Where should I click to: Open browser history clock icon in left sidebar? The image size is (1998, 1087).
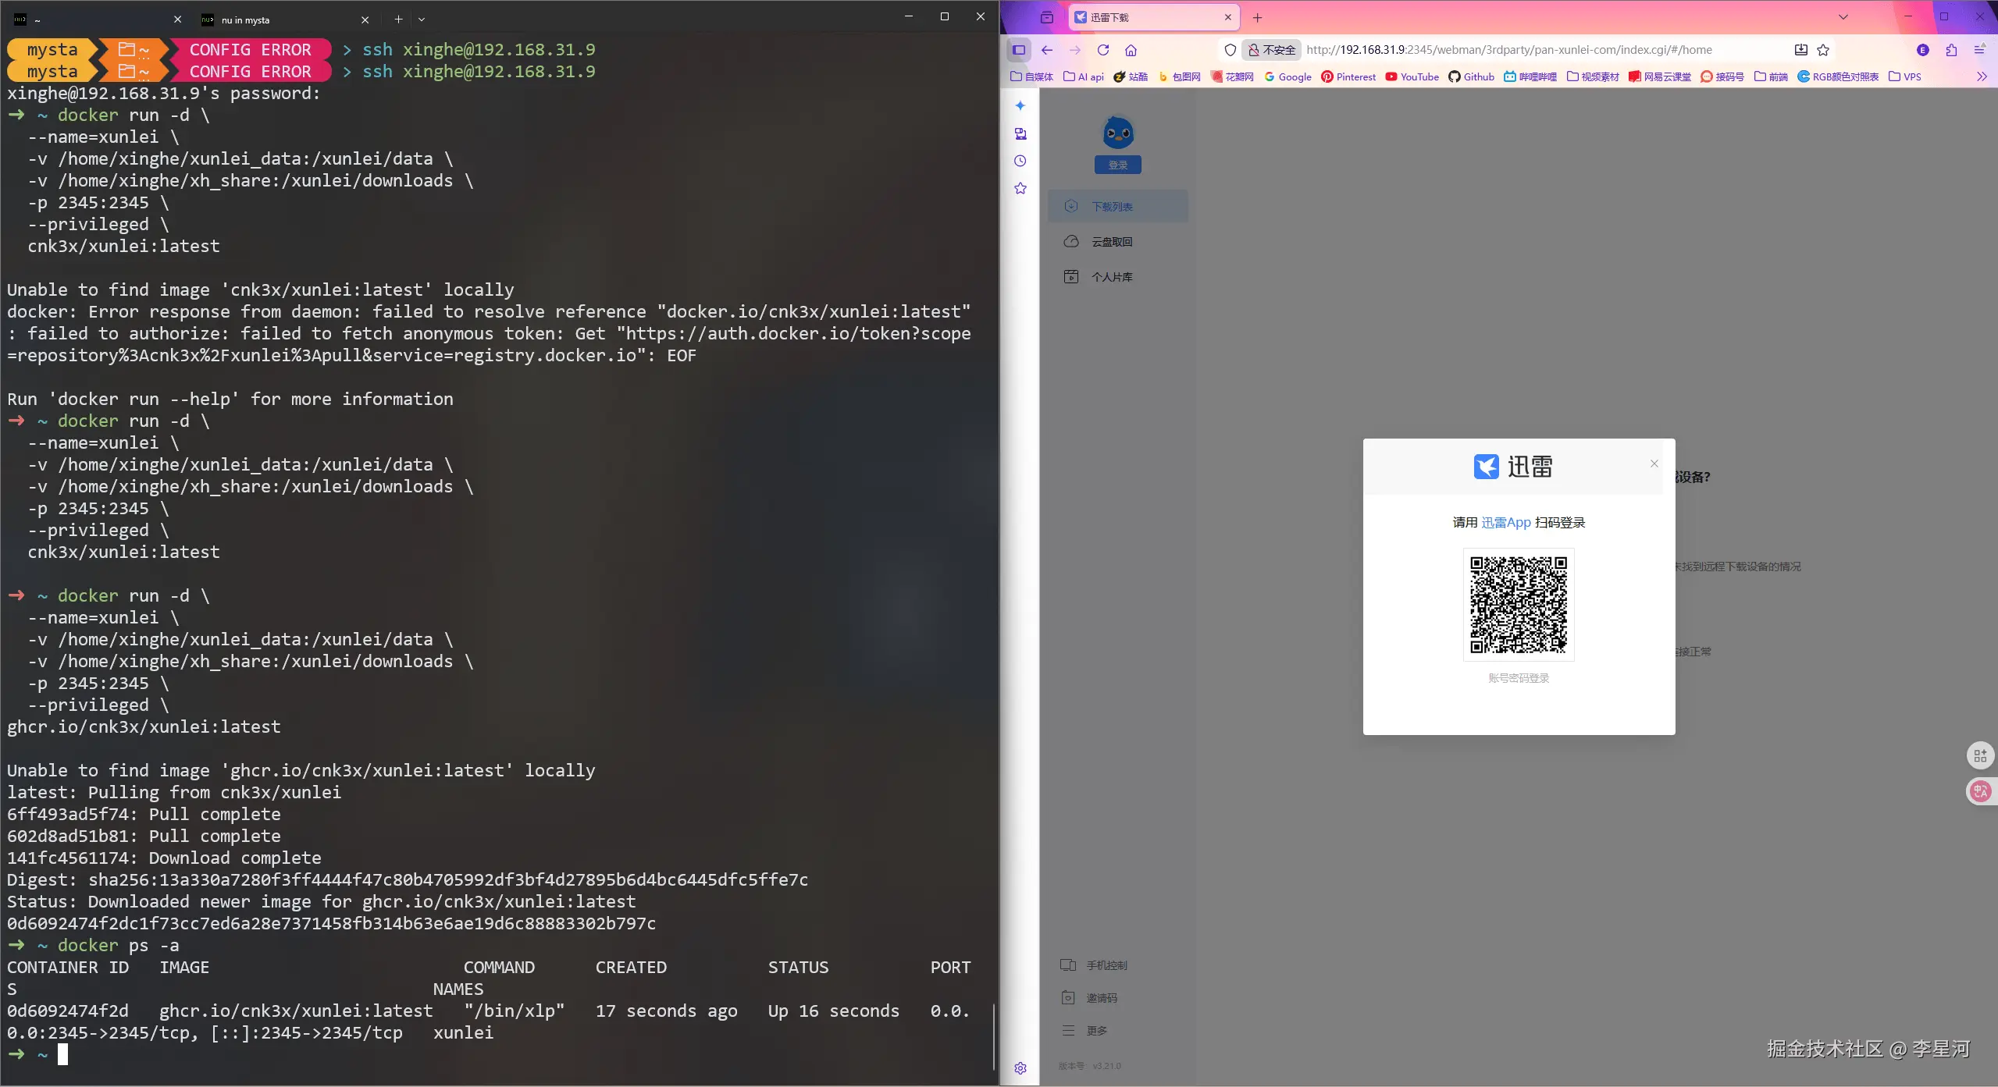pyautogui.click(x=1020, y=161)
